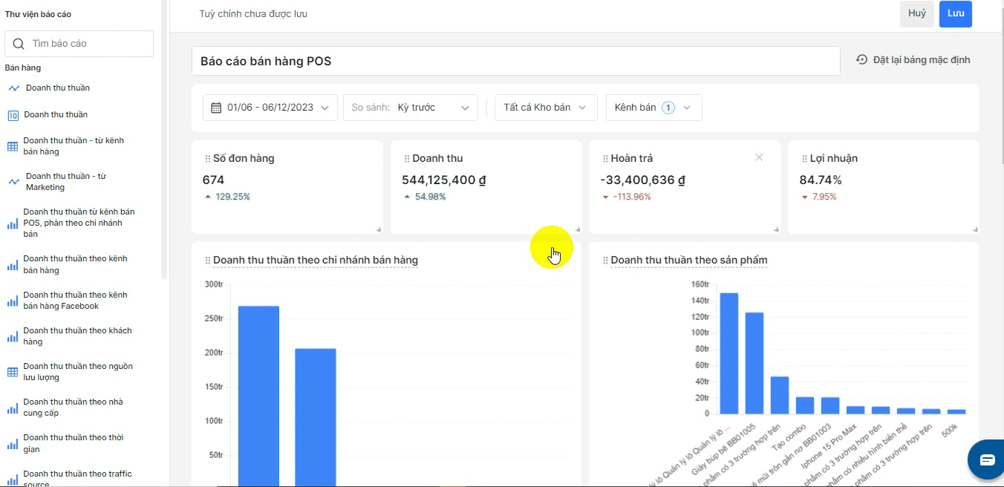
Task: Expand the Kênh bán filter dropdown
Action: pos(653,108)
